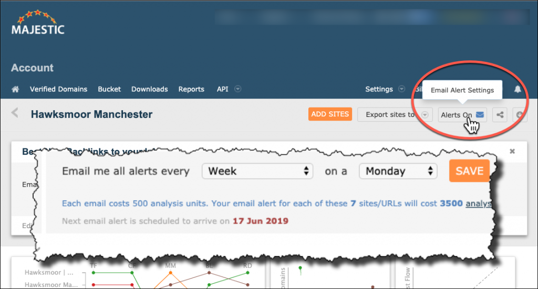Click the SAVE button
The width and height of the screenshot is (538, 289).
click(x=469, y=171)
